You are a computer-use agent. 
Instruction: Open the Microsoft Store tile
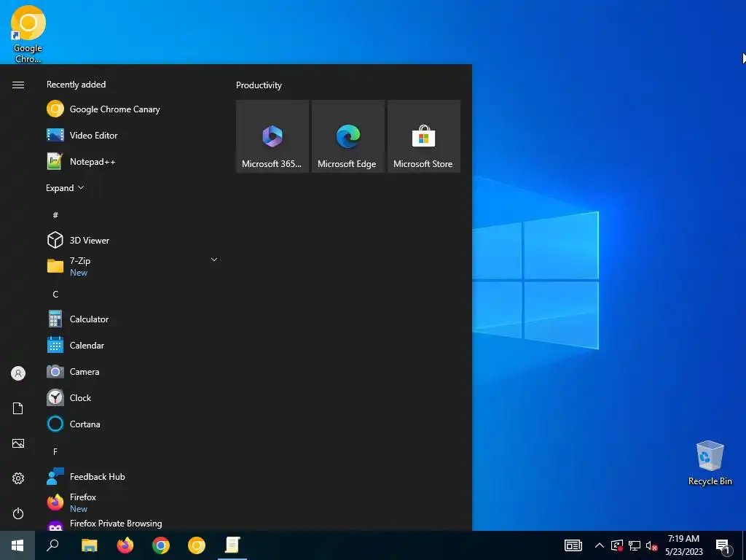[x=423, y=136]
